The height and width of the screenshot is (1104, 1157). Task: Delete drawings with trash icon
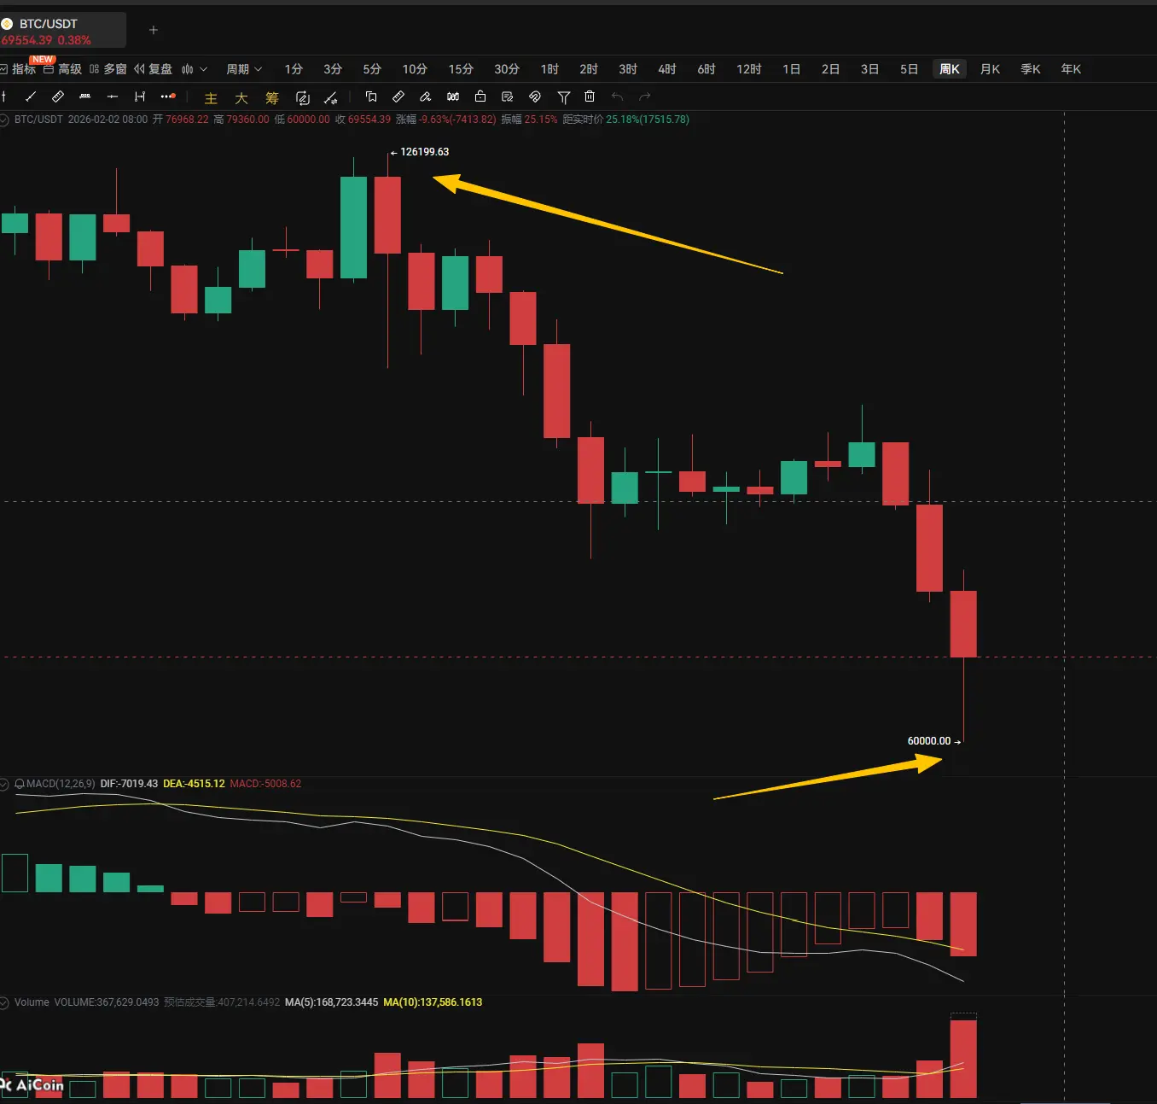pos(590,96)
